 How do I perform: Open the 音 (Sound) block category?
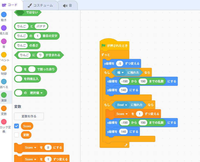coord(4,41)
